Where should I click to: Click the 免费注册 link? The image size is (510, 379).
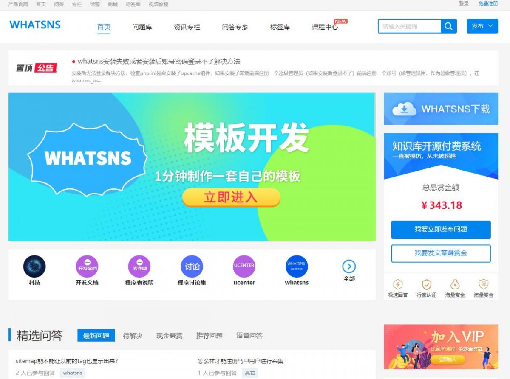tap(487, 4)
